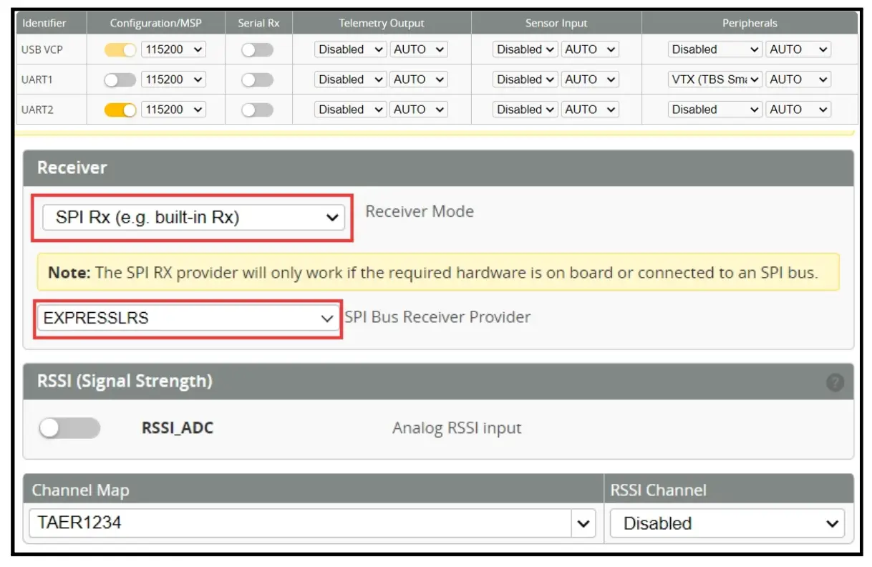
Task: Click the USB VCP identifier label
Action: coord(44,50)
